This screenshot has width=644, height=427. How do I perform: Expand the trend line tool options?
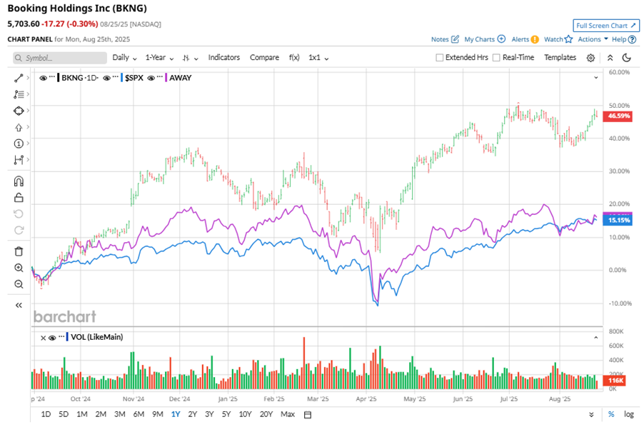click(x=28, y=78)
